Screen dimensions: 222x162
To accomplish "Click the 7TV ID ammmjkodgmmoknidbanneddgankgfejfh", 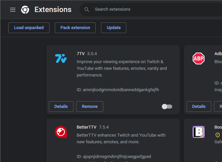I will tap(118, 90).
